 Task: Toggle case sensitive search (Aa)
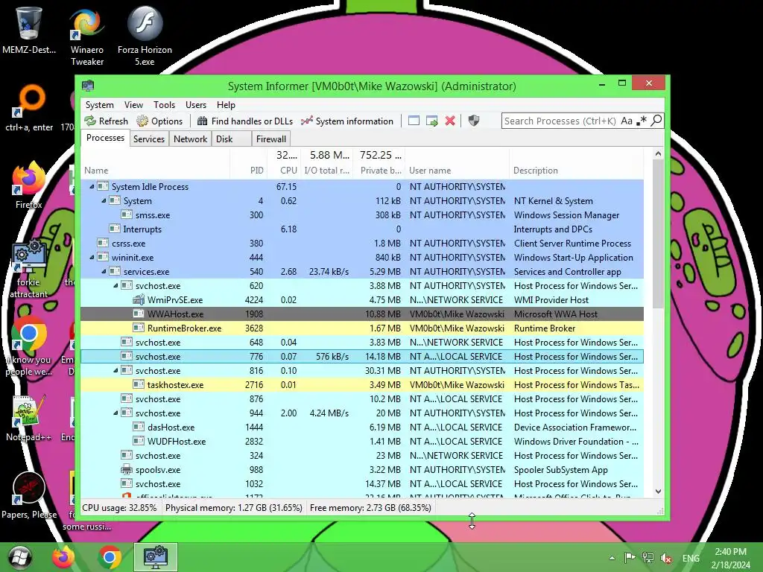627,121
